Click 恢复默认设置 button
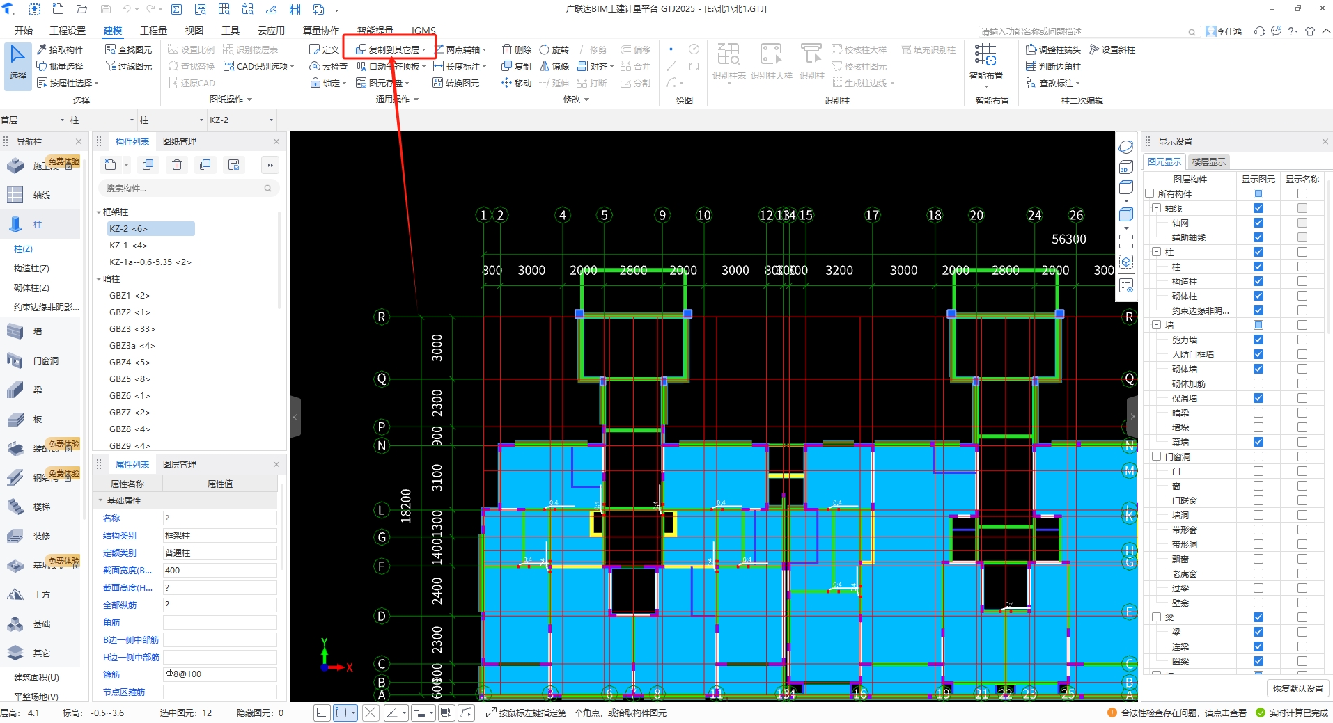Screen dimensions: 1333x723 coord(1297,689)
